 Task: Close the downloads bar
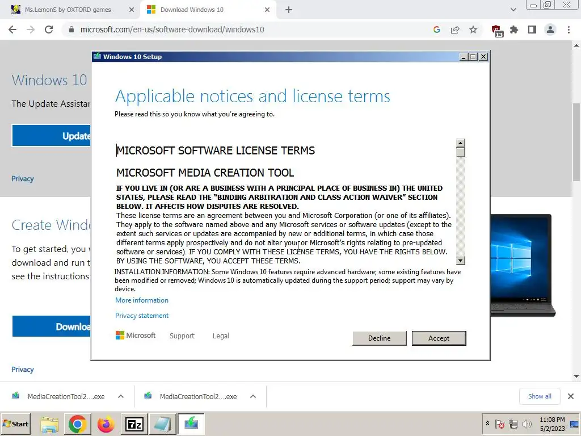click(571, 396)
